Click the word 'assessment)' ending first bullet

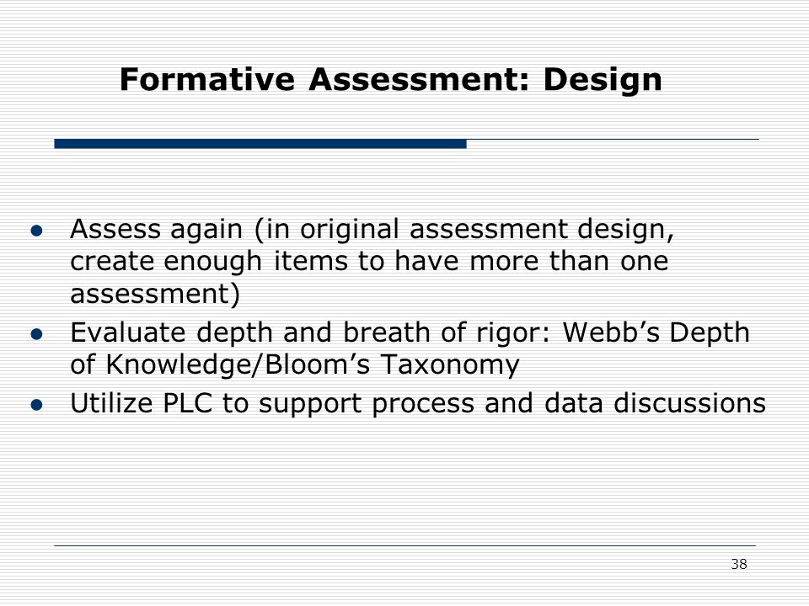click(155, 295)
